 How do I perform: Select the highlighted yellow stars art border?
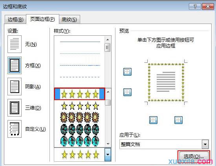point(80,94)
